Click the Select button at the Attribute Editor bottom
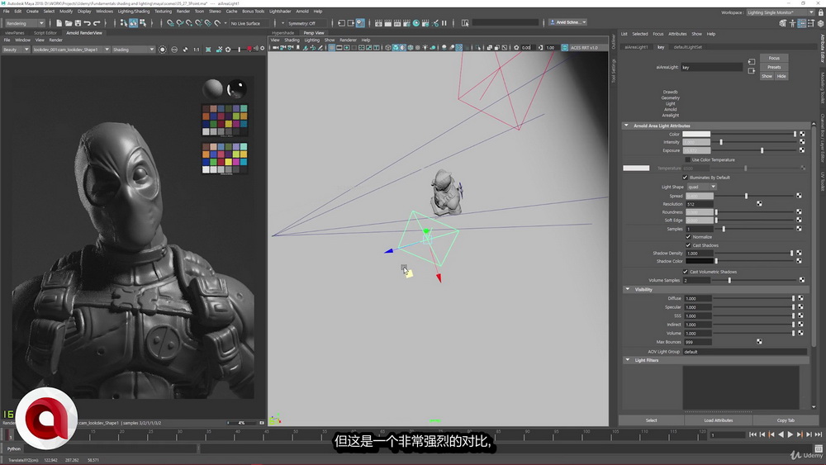The height and width of the screenshot is (465, 826). [x=652, y=420]
